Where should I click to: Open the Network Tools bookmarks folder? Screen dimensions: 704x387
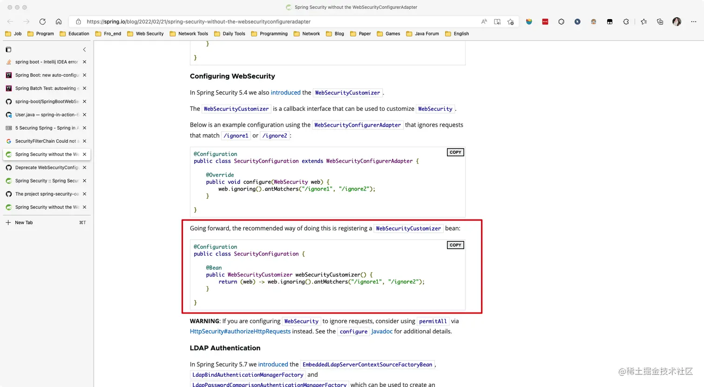click(189, 34)
